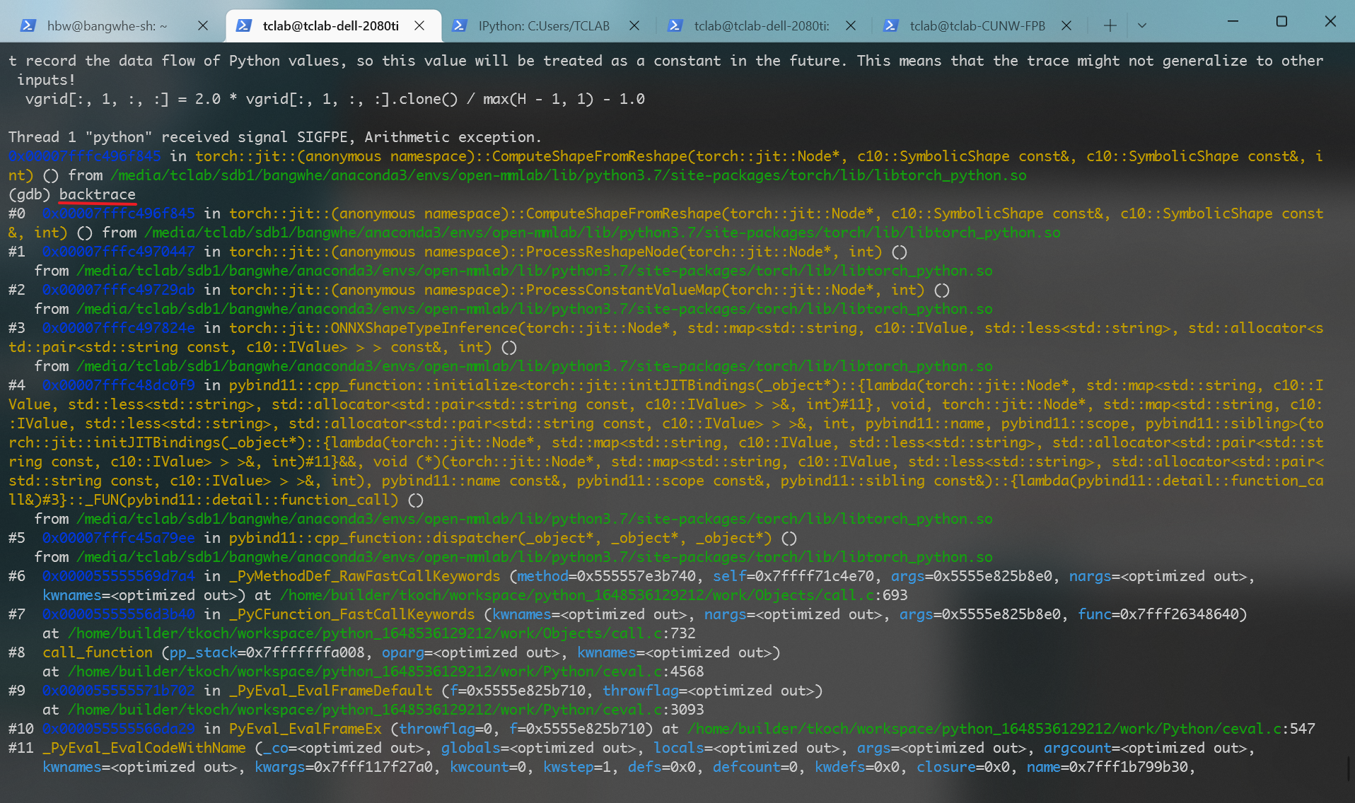The height and width of the screenshot is (803, 1355).
Task: Click the terminal scrollbar thumb at bottom right
Action: [x=1350, y=768]
